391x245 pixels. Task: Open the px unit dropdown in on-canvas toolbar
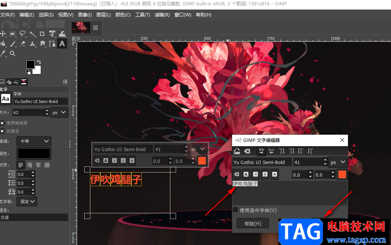point(198,149)
